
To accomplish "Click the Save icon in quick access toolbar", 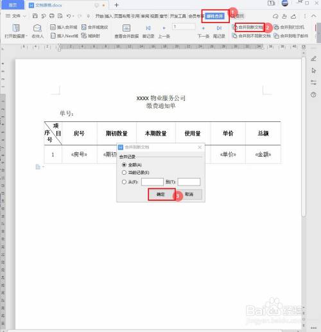I will [x=35, y=16].
